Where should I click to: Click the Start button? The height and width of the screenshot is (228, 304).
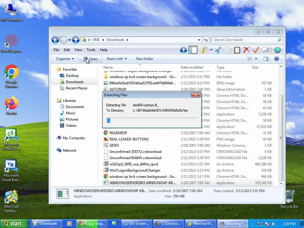point(14,224)
